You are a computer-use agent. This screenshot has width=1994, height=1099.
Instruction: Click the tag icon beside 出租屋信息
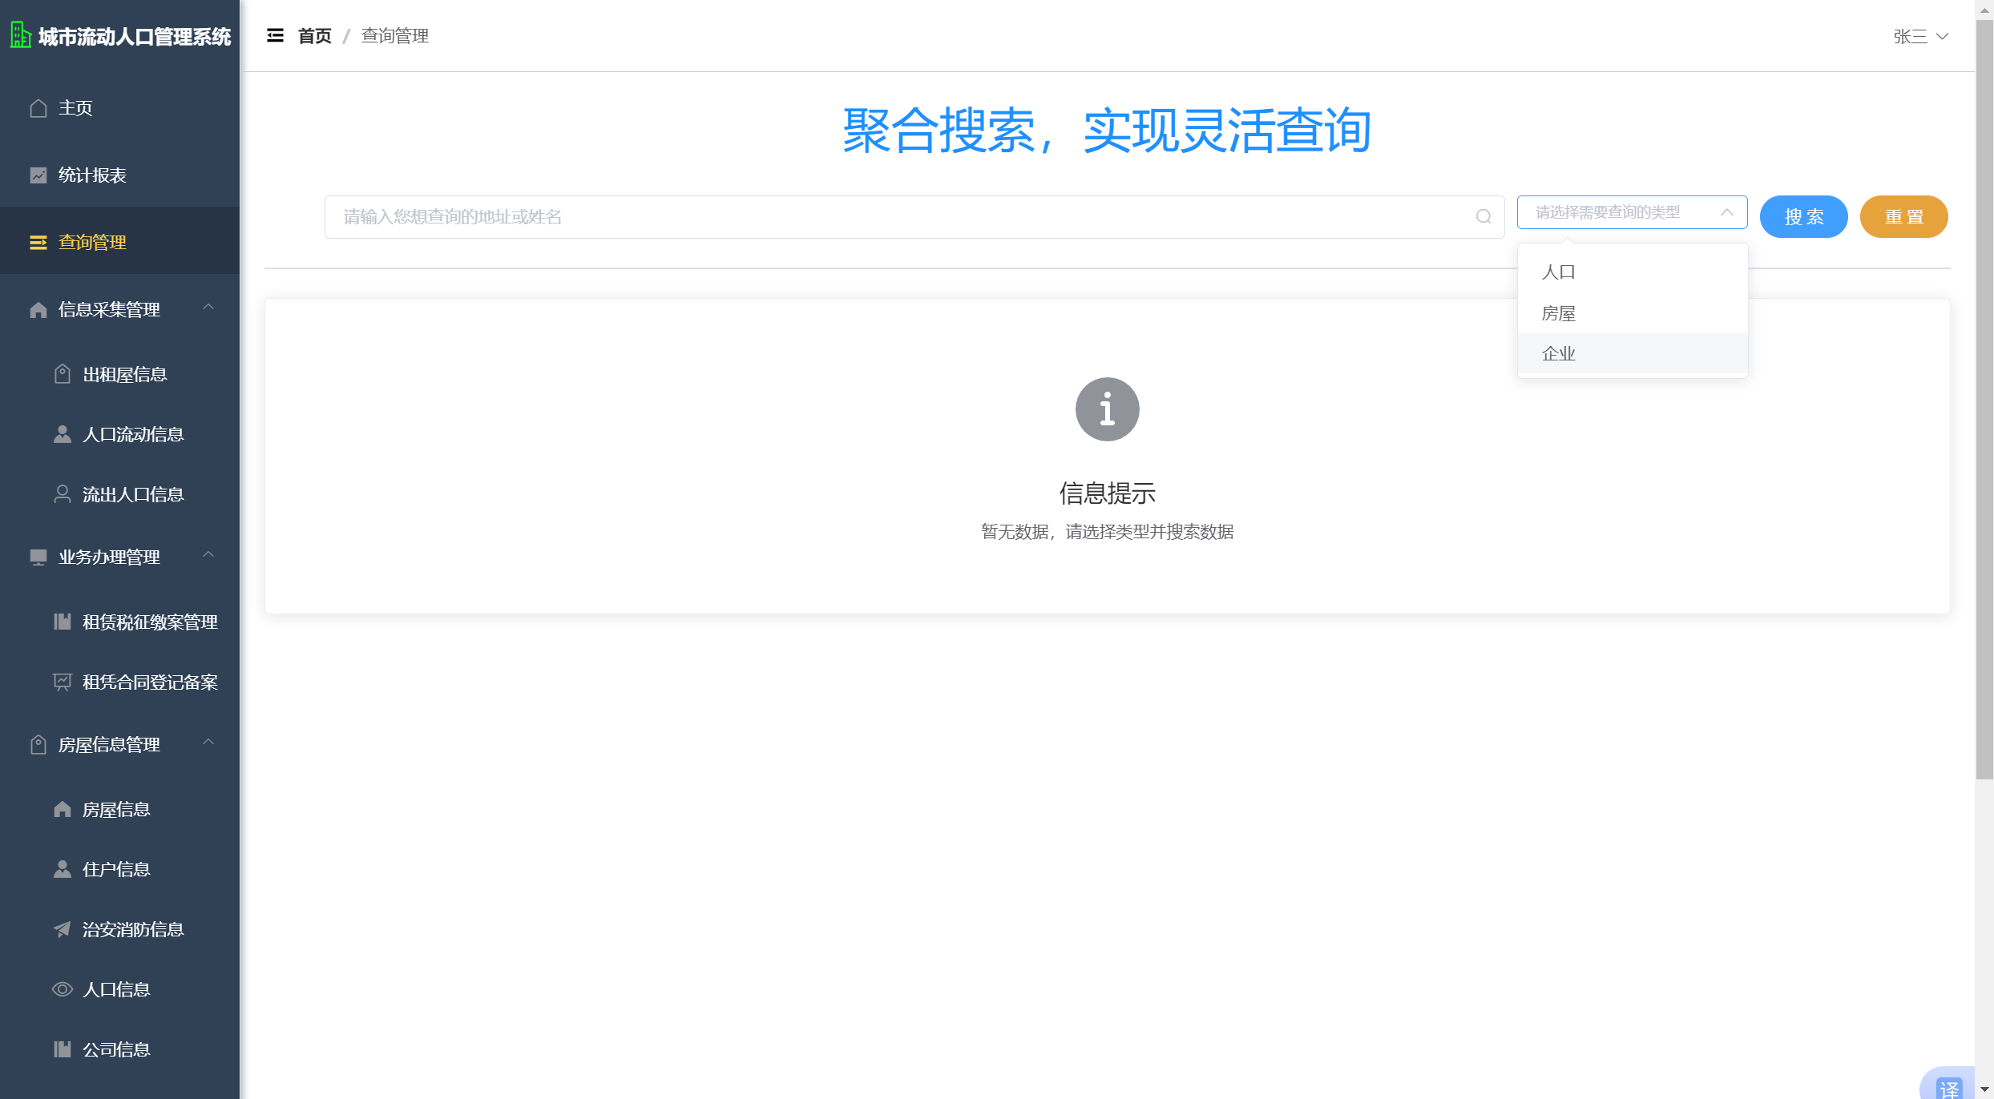tap(63, 374)
